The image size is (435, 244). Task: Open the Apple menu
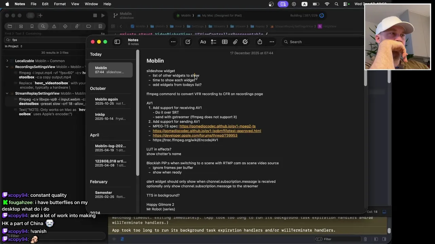tap(7, 4)
